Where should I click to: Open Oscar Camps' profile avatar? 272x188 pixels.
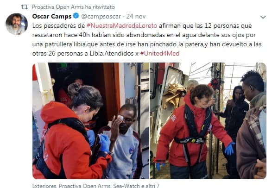[17, 24]
